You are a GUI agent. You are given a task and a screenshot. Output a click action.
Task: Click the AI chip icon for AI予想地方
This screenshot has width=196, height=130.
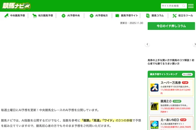[x=91, y=16]
